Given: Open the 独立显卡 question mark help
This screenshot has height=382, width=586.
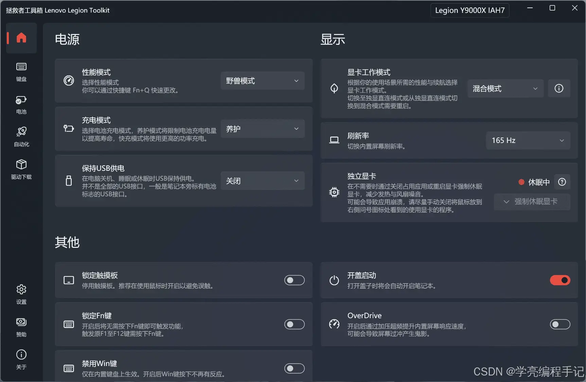Looking at the screenshot, I should (562, 182).
